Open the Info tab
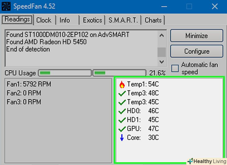 point(68,20)
